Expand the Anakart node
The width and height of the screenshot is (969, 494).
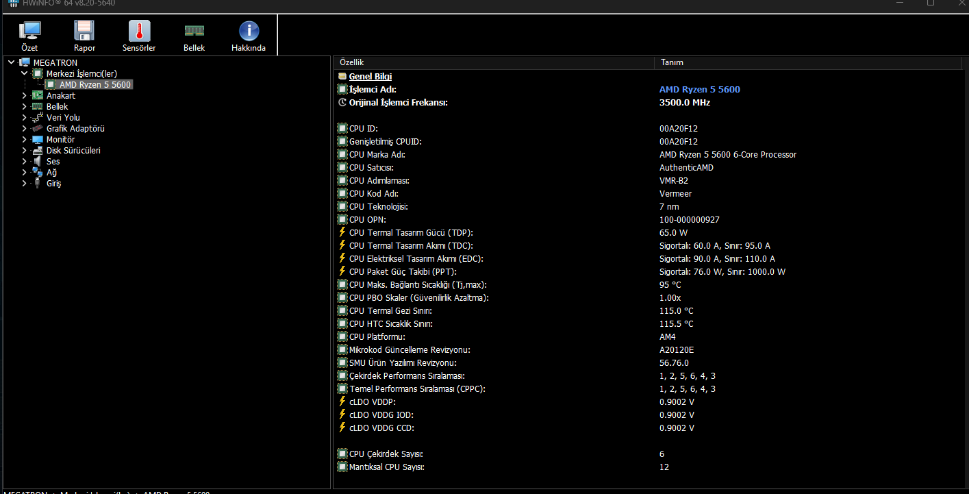pos(24,95)
